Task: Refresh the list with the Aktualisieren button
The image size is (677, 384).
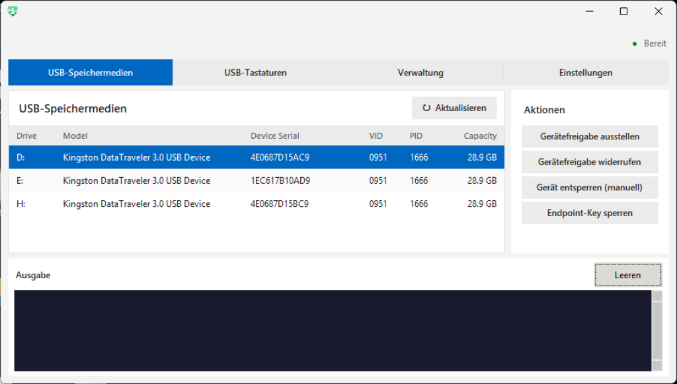Action: pos(454,108)
